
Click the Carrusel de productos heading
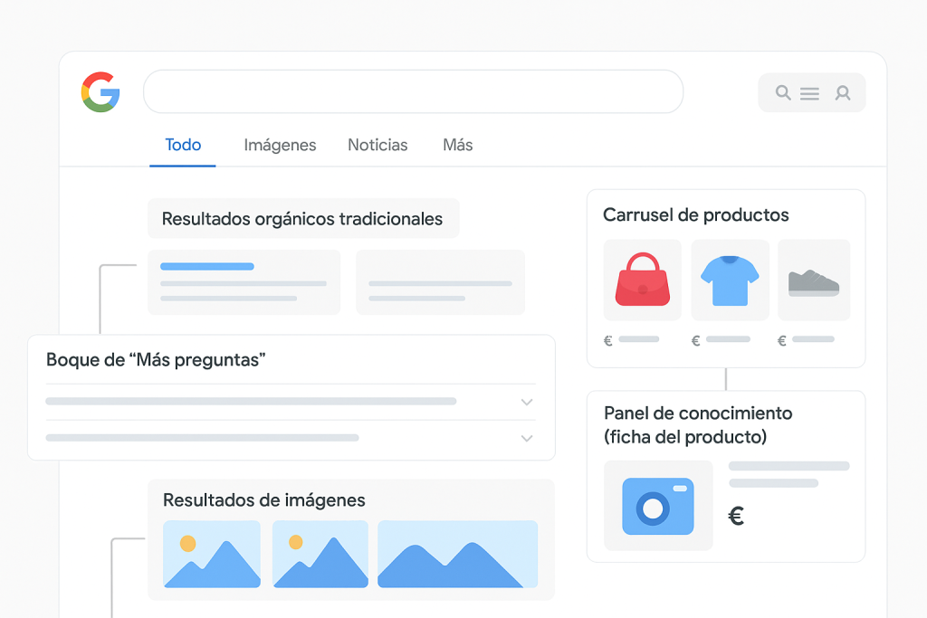point(695,215)
